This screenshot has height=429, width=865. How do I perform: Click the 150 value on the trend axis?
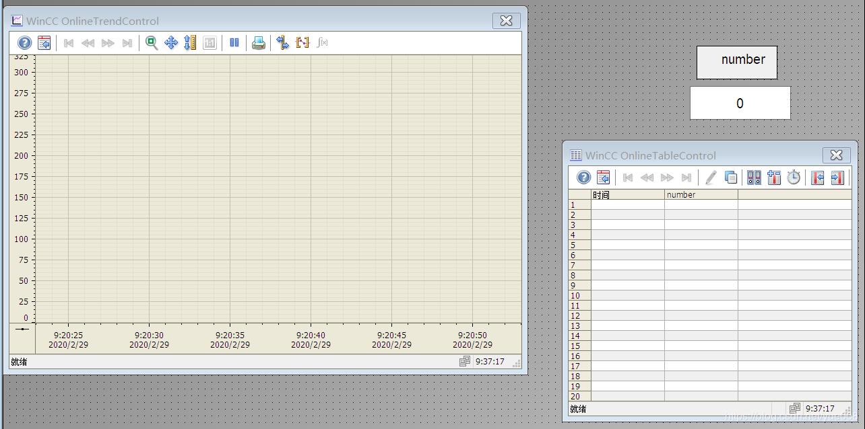[22, 198]
